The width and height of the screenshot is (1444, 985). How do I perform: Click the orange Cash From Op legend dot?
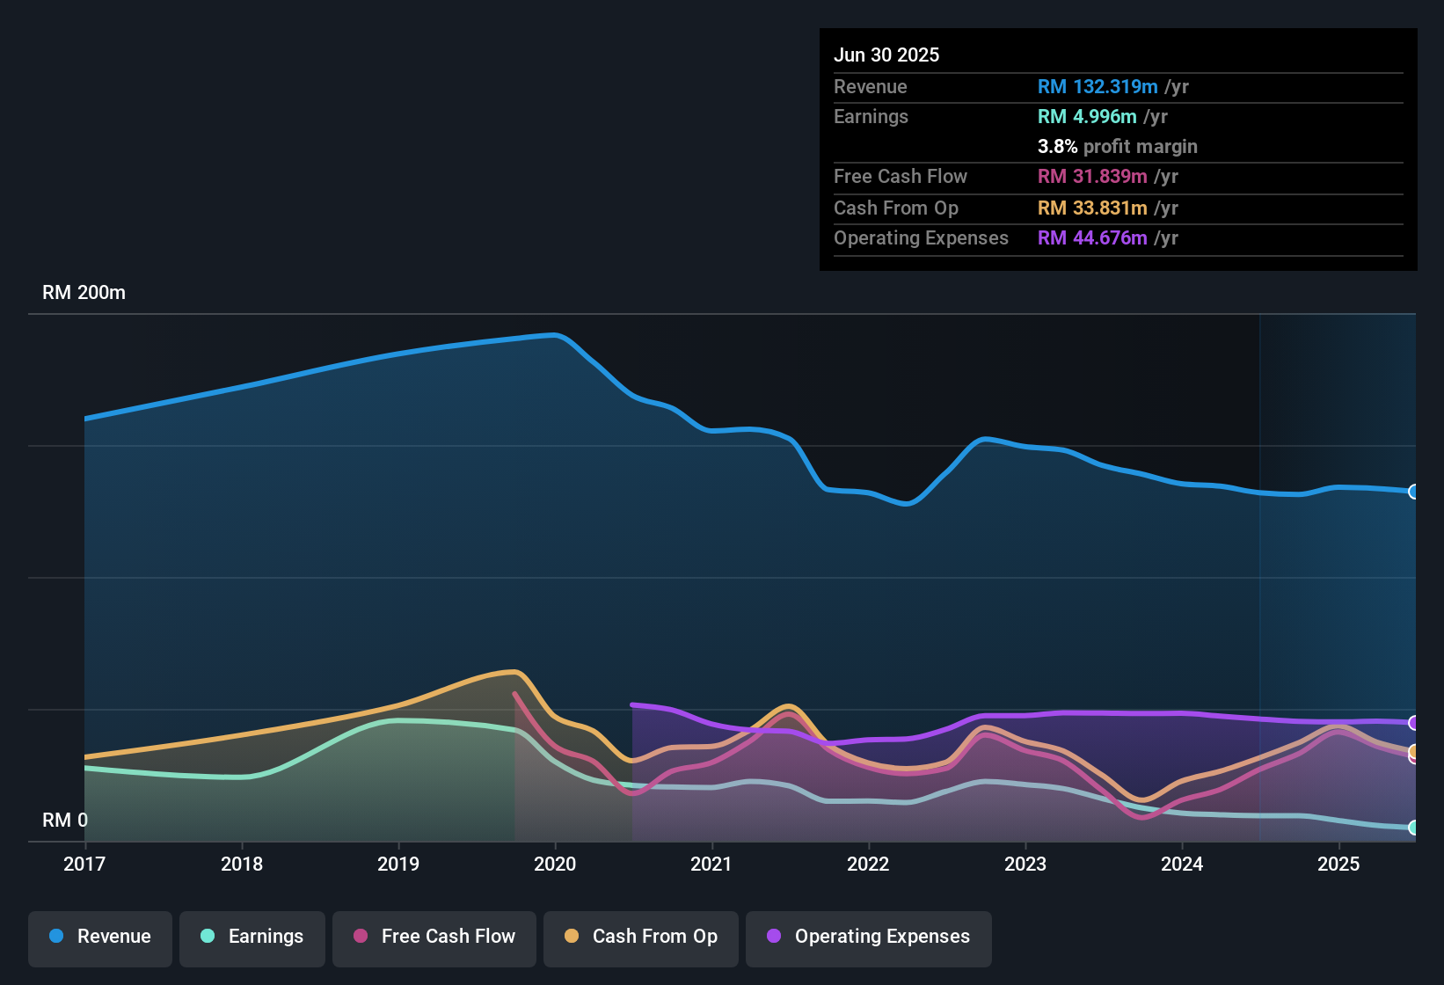pos(571,937)
